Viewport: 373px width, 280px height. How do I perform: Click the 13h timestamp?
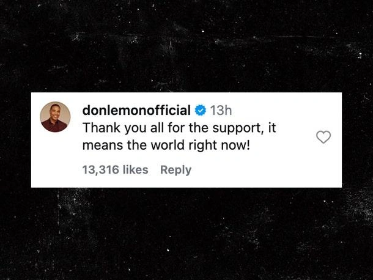221,111
